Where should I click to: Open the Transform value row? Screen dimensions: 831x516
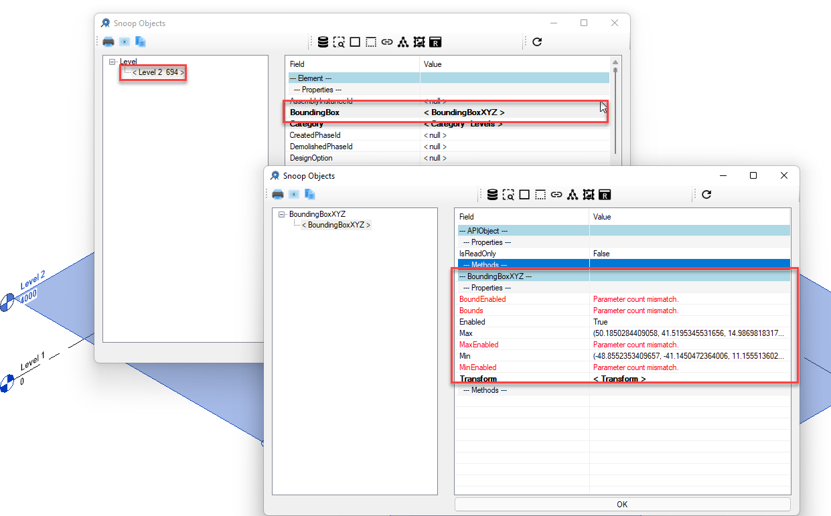[623, 379]
